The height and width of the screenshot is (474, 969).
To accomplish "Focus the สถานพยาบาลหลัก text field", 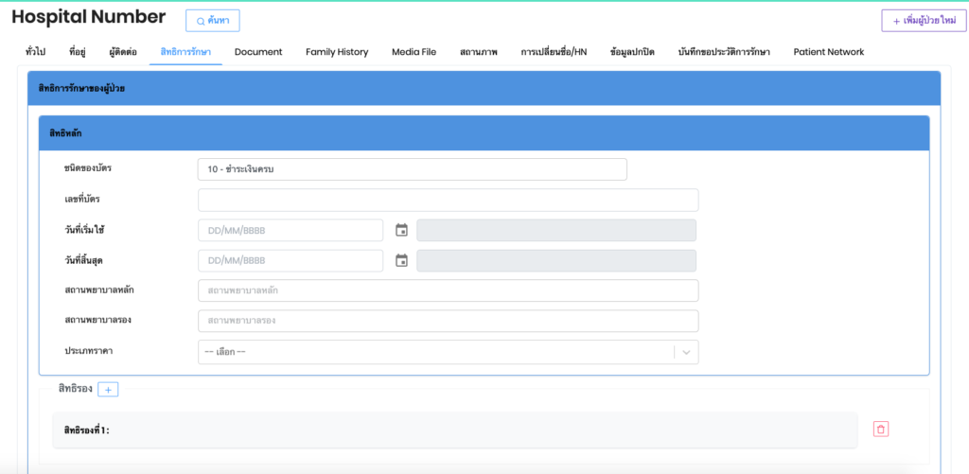I will coord(448,290).
